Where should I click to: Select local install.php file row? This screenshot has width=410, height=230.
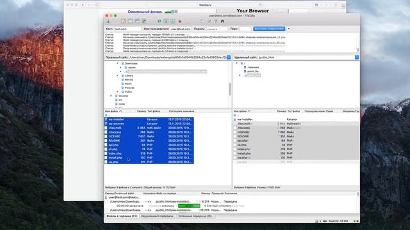(x=149, y=158)
